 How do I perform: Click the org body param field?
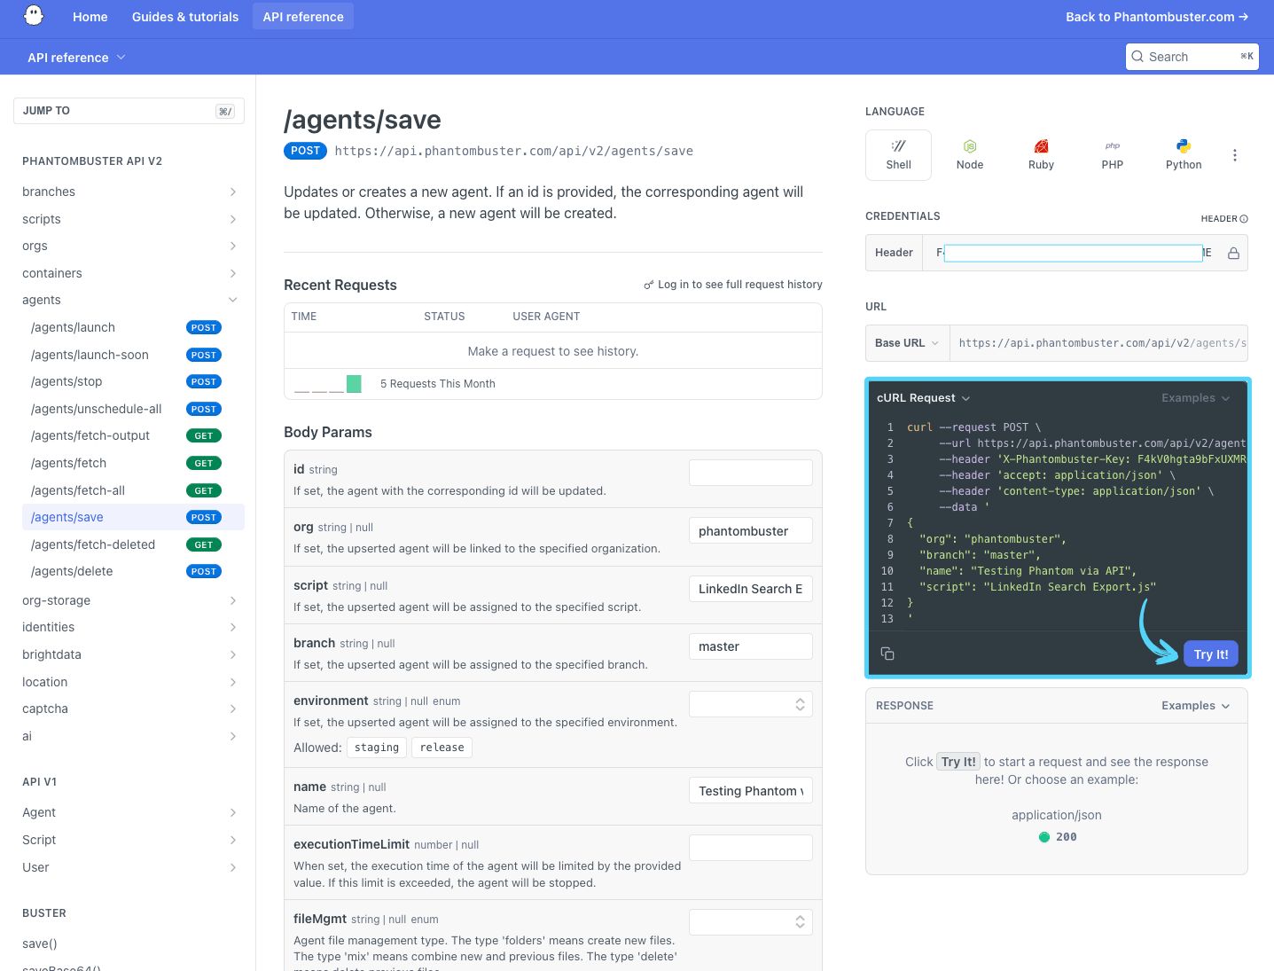[x=751, y=531]
